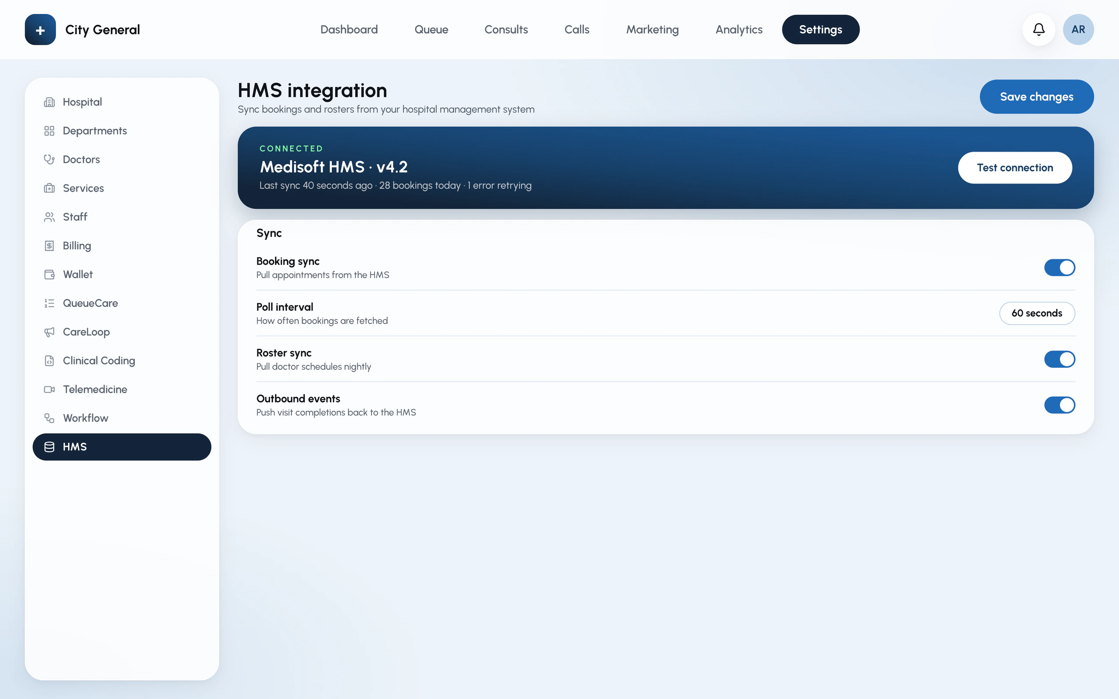Click the last sync status line
The image size is (1119, 699).
click(x=395, y=185)
